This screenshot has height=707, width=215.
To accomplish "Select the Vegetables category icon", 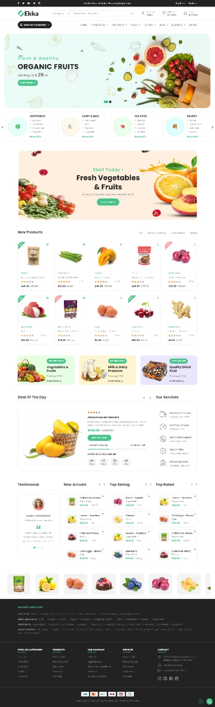I will 18,126.
